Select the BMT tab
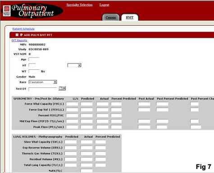 coord(130,18)
